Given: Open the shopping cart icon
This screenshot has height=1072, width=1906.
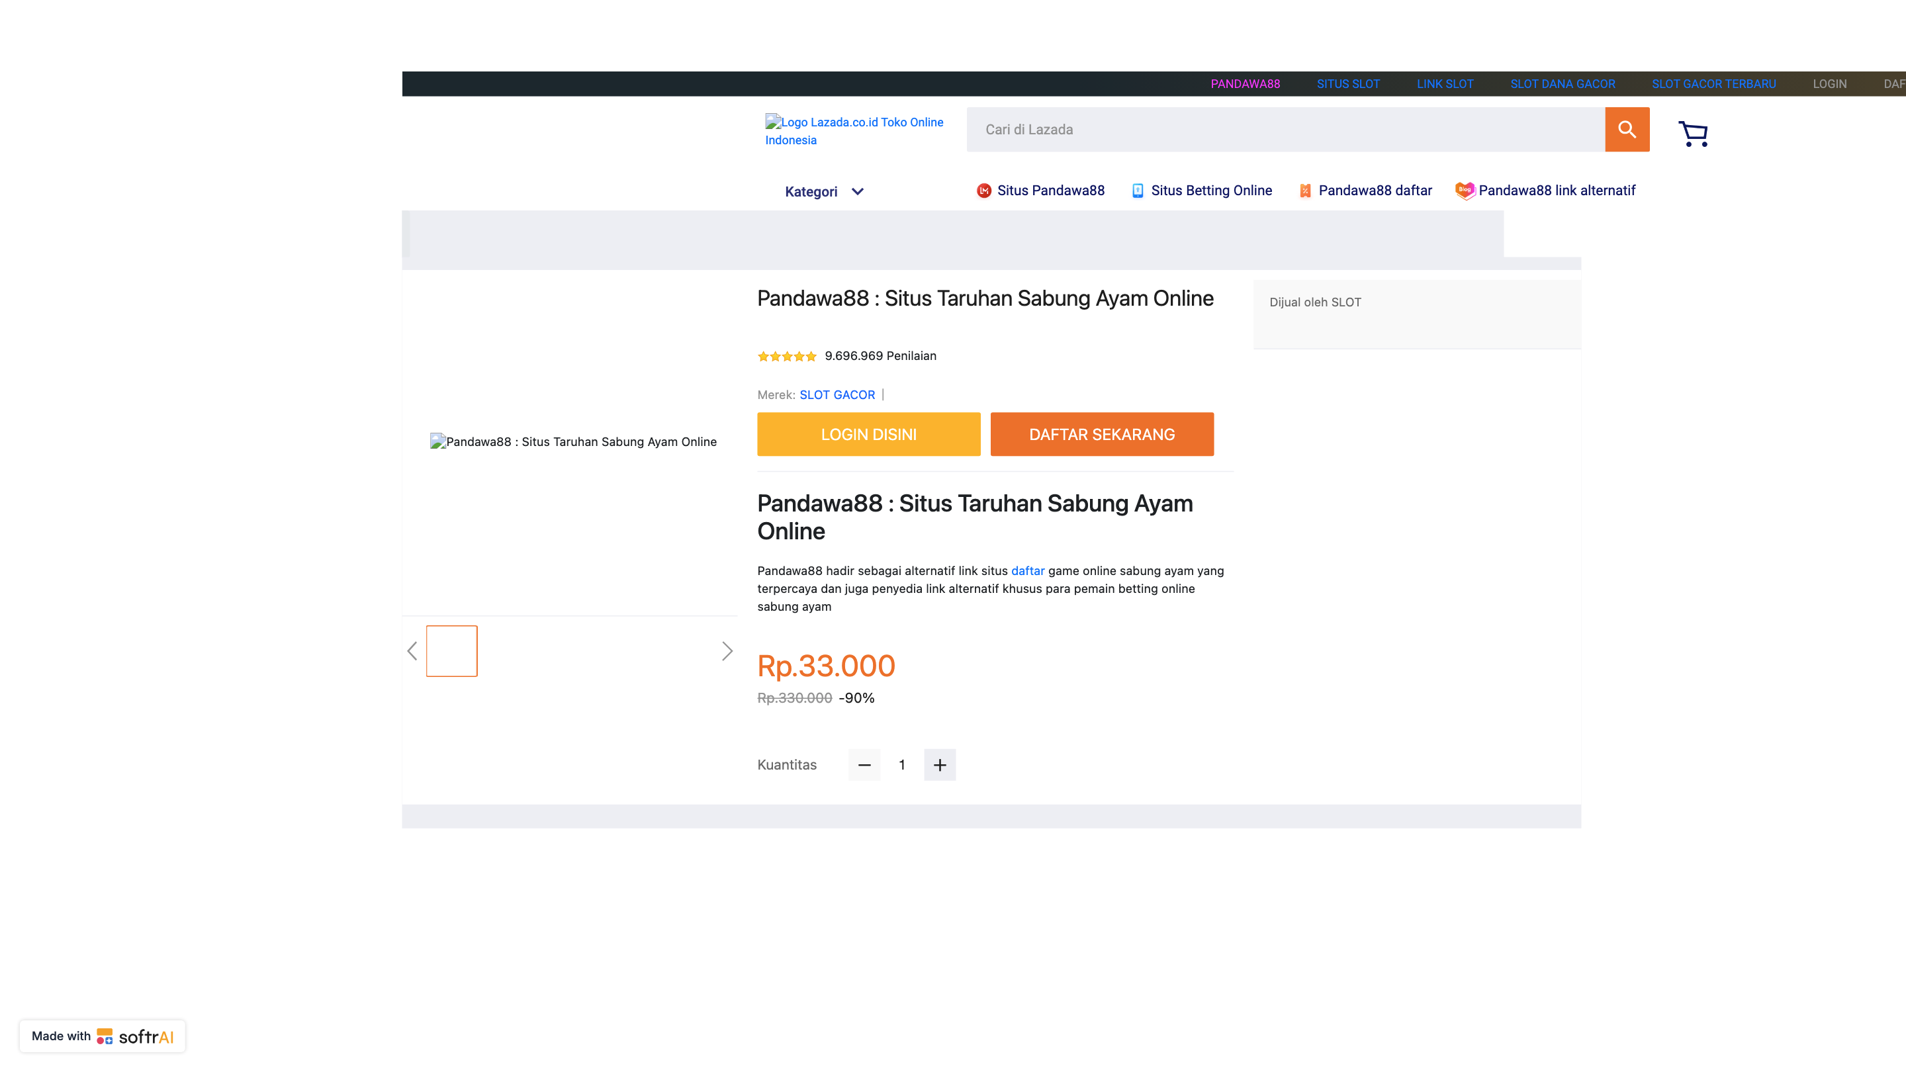Looking at the screenshot, I should pyautogui.click(x=1692, y=134).
